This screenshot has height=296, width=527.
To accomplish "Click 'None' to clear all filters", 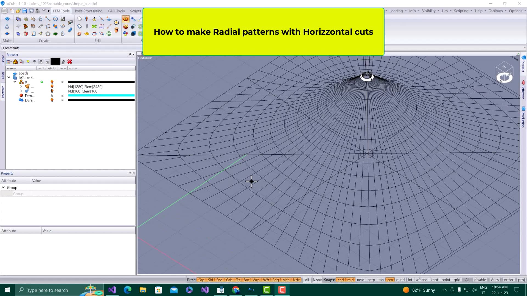I will click(x=317, y=280).
